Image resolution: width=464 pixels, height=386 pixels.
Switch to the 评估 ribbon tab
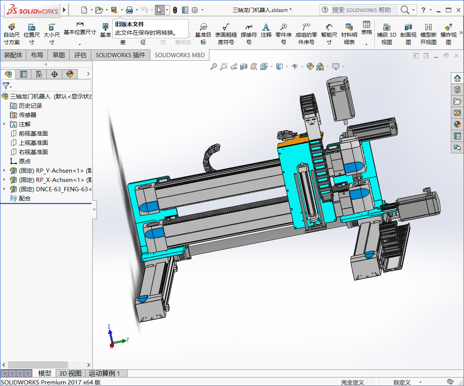click(80, 55)
